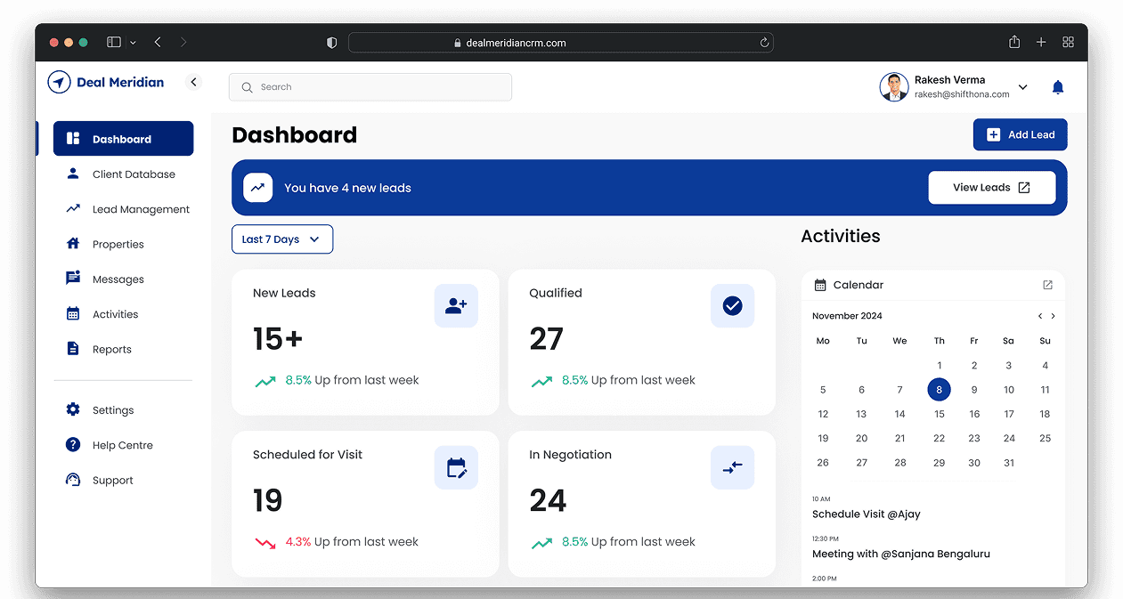Click the View Leads button

click(x=991, y=188)
